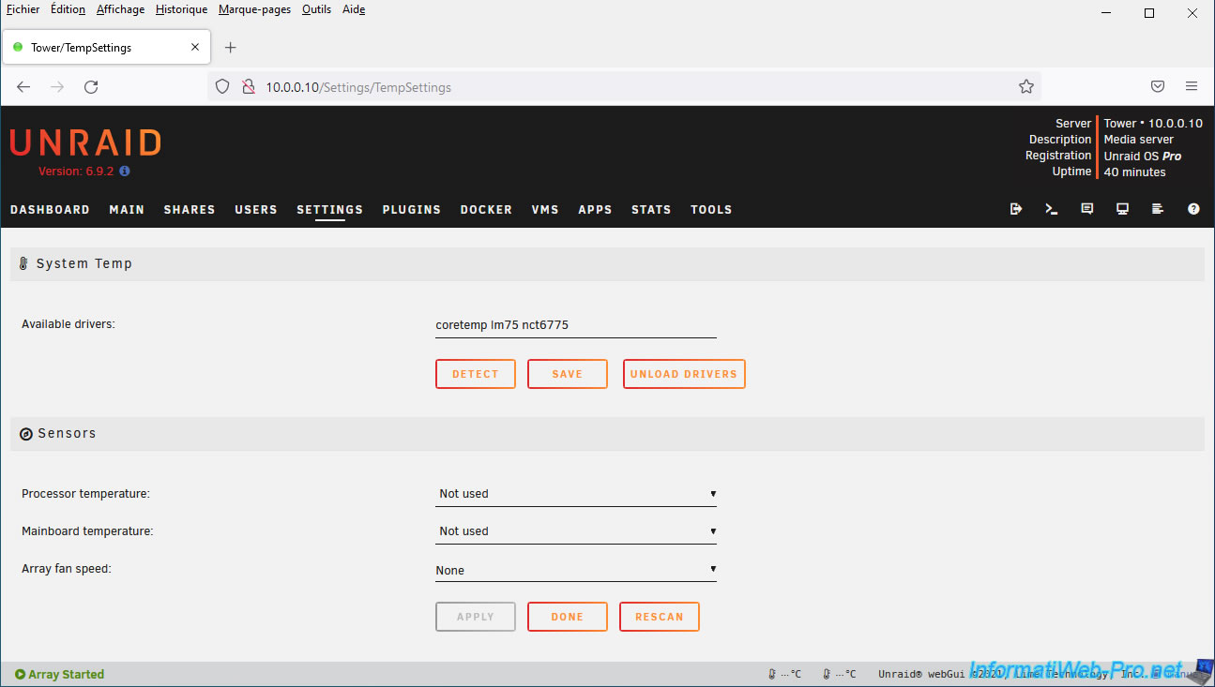1215x687 pixels.
Task: Click the Available drivers text field
Action: [x=575, y=325]
